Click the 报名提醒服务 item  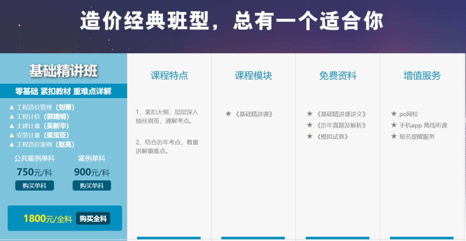click(417, 137)
